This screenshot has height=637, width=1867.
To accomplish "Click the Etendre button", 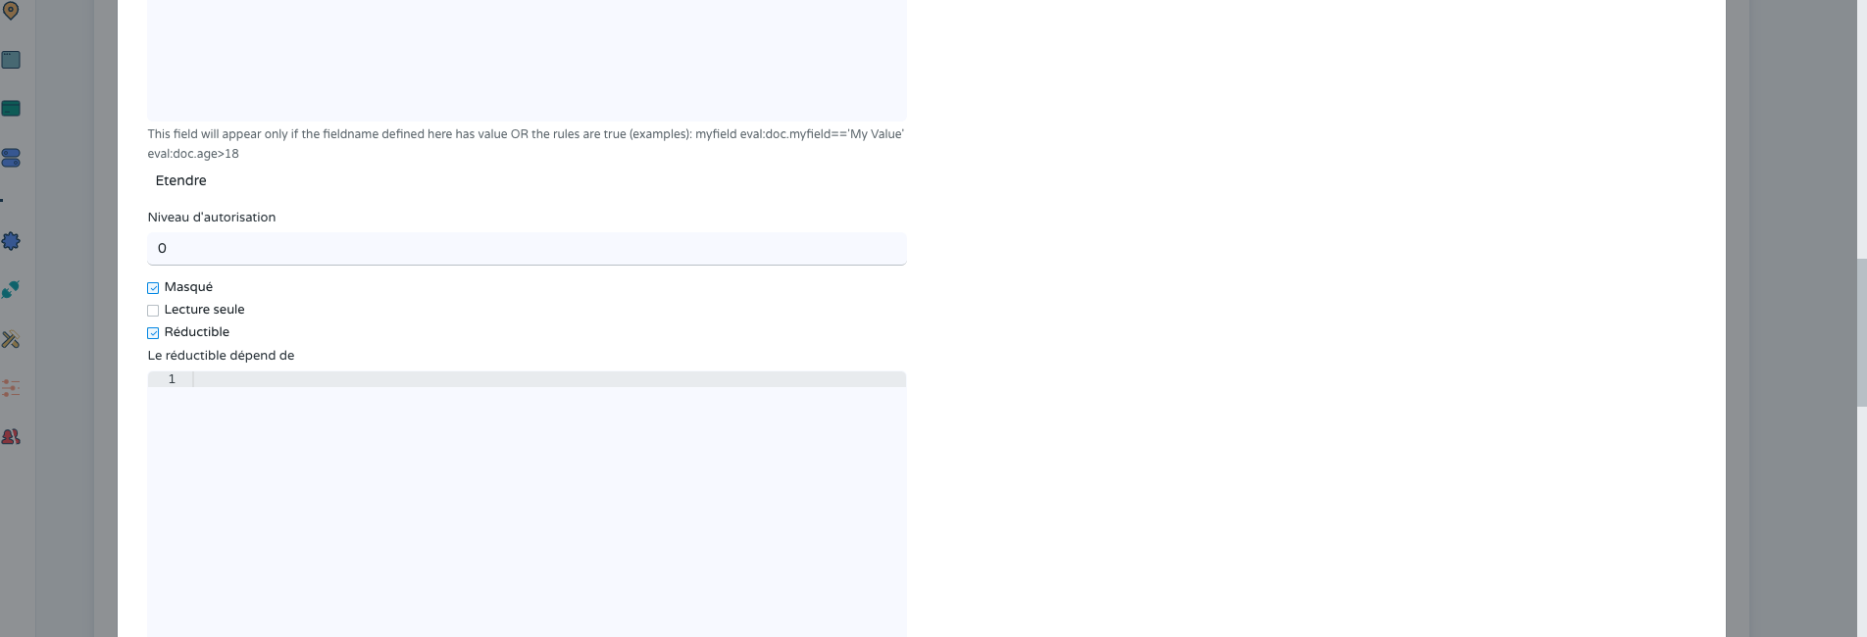I will 181,180.
